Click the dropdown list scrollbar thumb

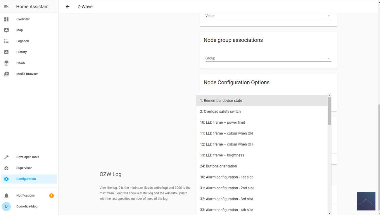(x=329, y=111)
